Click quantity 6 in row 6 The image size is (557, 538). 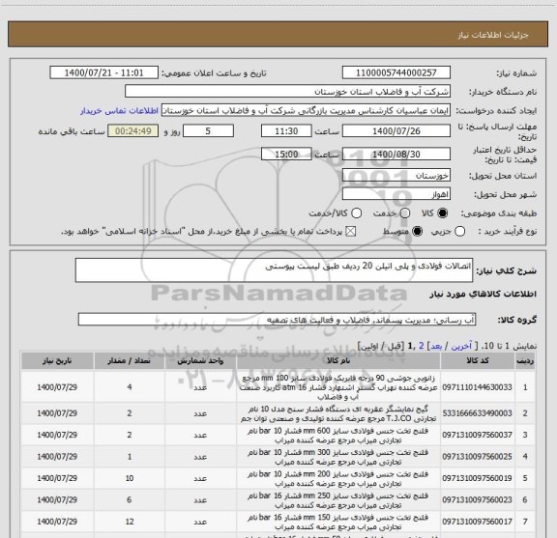[130, 499]
